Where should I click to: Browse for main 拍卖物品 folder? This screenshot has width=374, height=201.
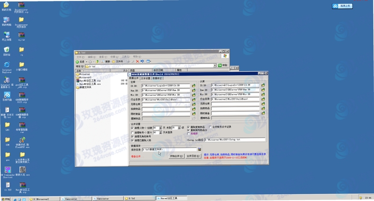point(194,109)
